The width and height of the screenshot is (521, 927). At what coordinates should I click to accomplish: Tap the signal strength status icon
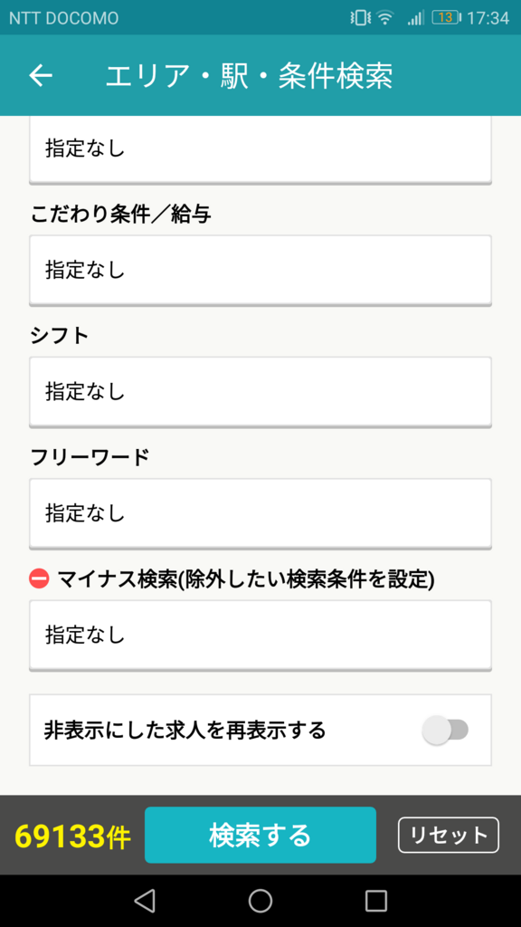click(x=415, y=18)
